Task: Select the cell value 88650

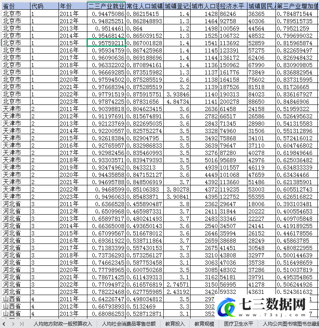Action: (261, 102)
